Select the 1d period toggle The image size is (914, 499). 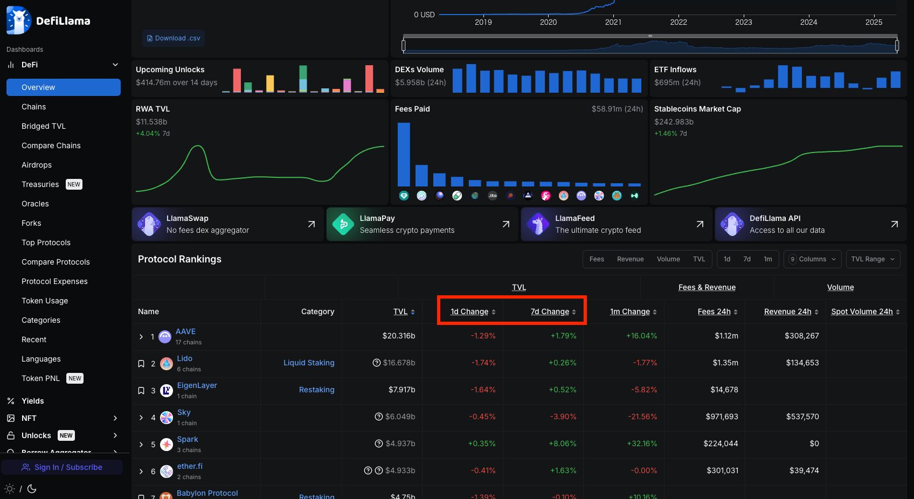[x=727, y=259]
